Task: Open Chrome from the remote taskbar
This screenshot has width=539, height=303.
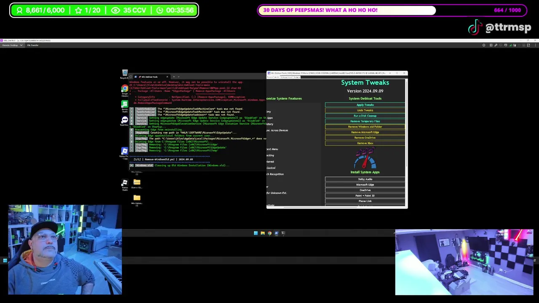Action: coord(269,233)
